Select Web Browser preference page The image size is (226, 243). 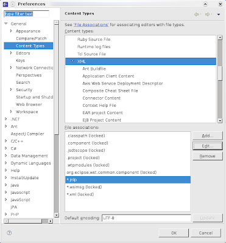pos(29,104)
